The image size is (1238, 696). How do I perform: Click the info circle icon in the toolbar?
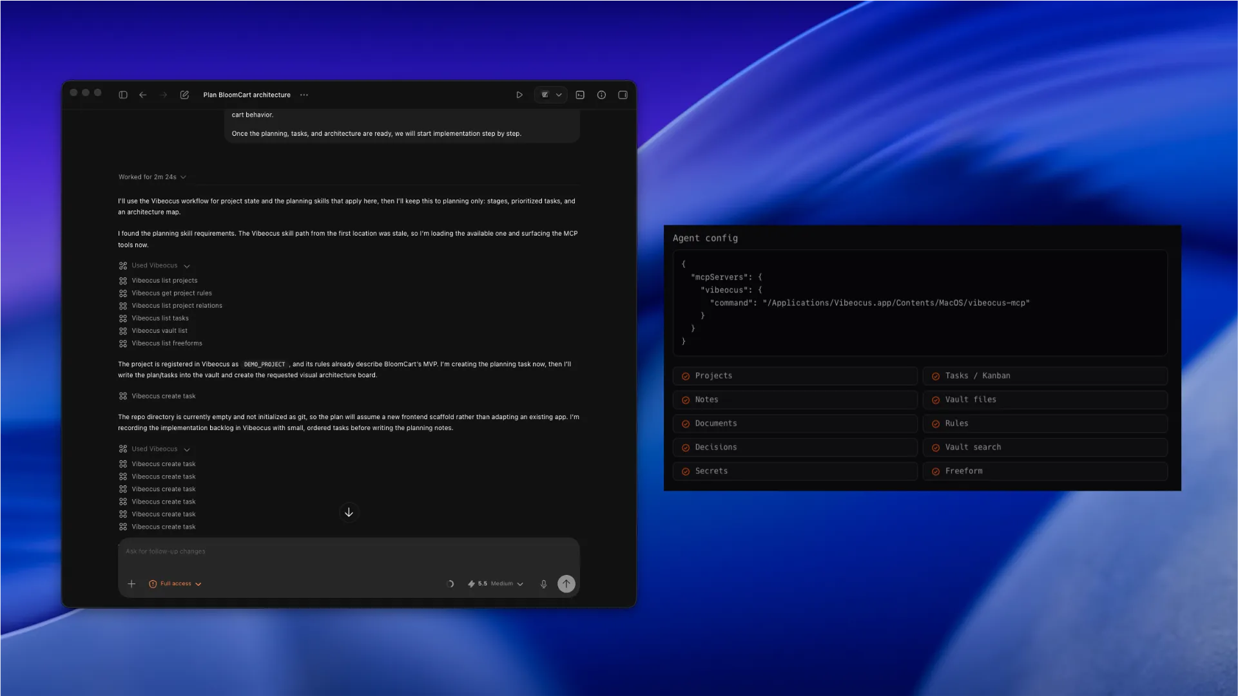[601, 95]
